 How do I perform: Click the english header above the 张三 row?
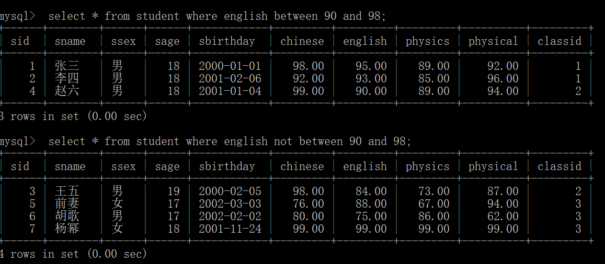pos(364,41)
